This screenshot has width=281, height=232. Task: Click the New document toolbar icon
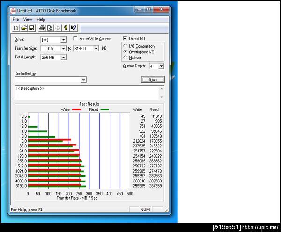tap(16, 28)
